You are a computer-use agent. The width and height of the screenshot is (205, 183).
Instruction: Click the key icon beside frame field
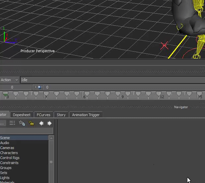pyautogui.click(x=40, y=87)
